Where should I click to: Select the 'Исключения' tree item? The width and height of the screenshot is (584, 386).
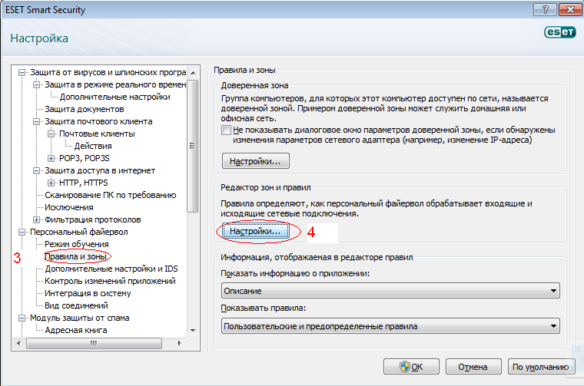[x=69, y=207]
